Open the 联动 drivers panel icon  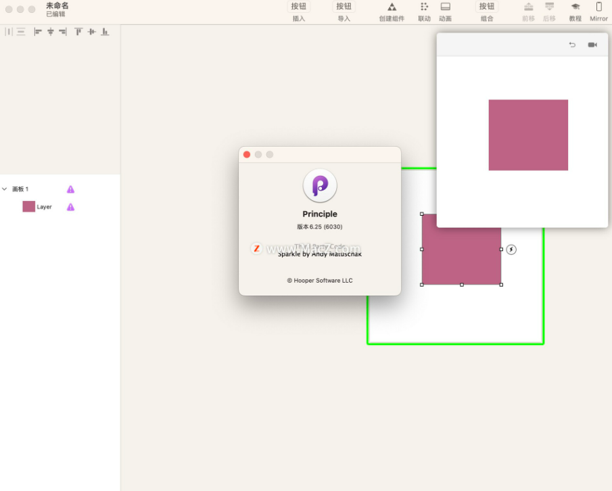pos(424,7)
